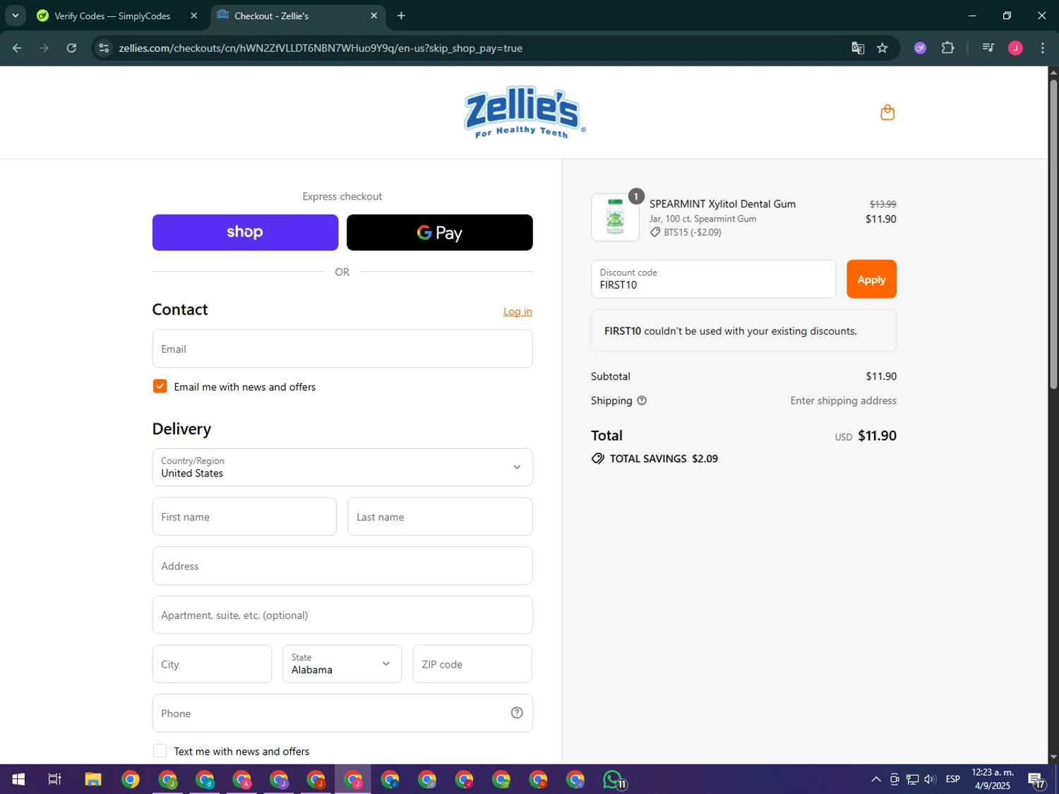Pay with Shop Pay button
Image resolution: width=1059 pixels, height=794 pixels.
tap(245, 232)
